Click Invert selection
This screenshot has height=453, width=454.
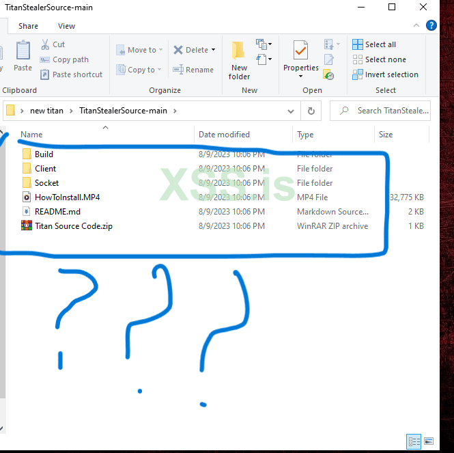tap(385, 74)
